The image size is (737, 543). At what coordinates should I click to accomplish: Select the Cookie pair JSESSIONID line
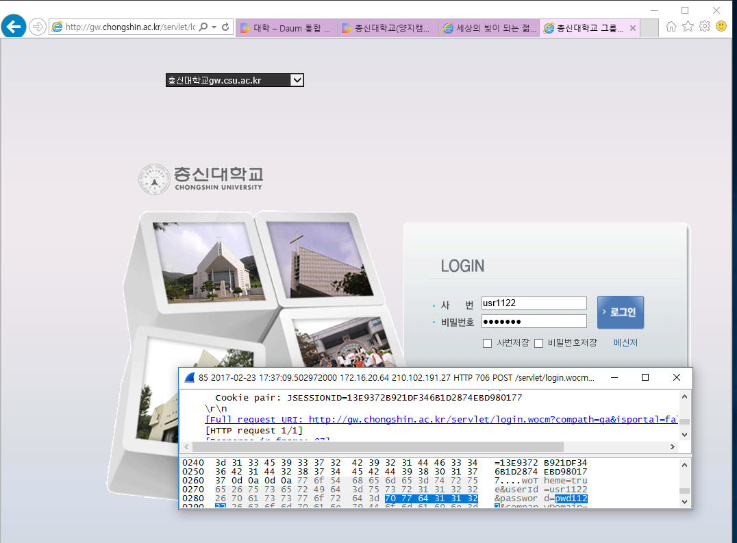pos(368,398)
